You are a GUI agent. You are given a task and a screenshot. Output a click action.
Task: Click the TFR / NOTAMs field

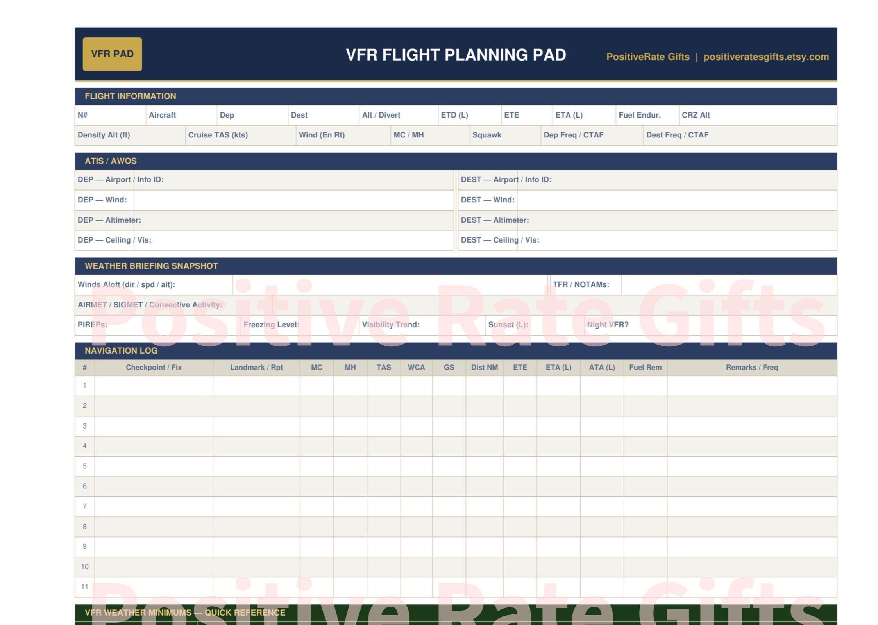[694, 285]
